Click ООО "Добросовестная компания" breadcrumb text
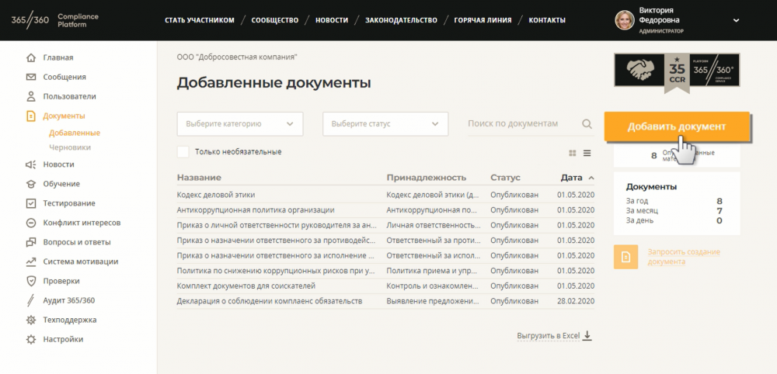Image resolution: width=777 pixels, height=374 pixels. 237,57
